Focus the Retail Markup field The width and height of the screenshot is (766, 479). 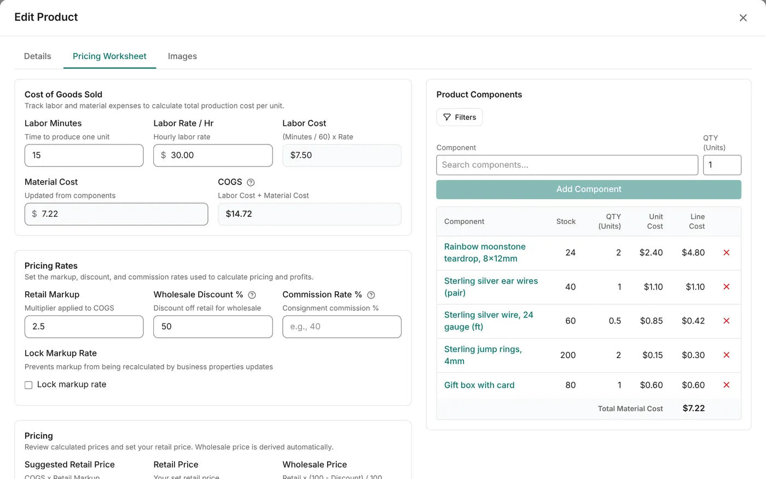pyautogui.click(x=84, y=327)
